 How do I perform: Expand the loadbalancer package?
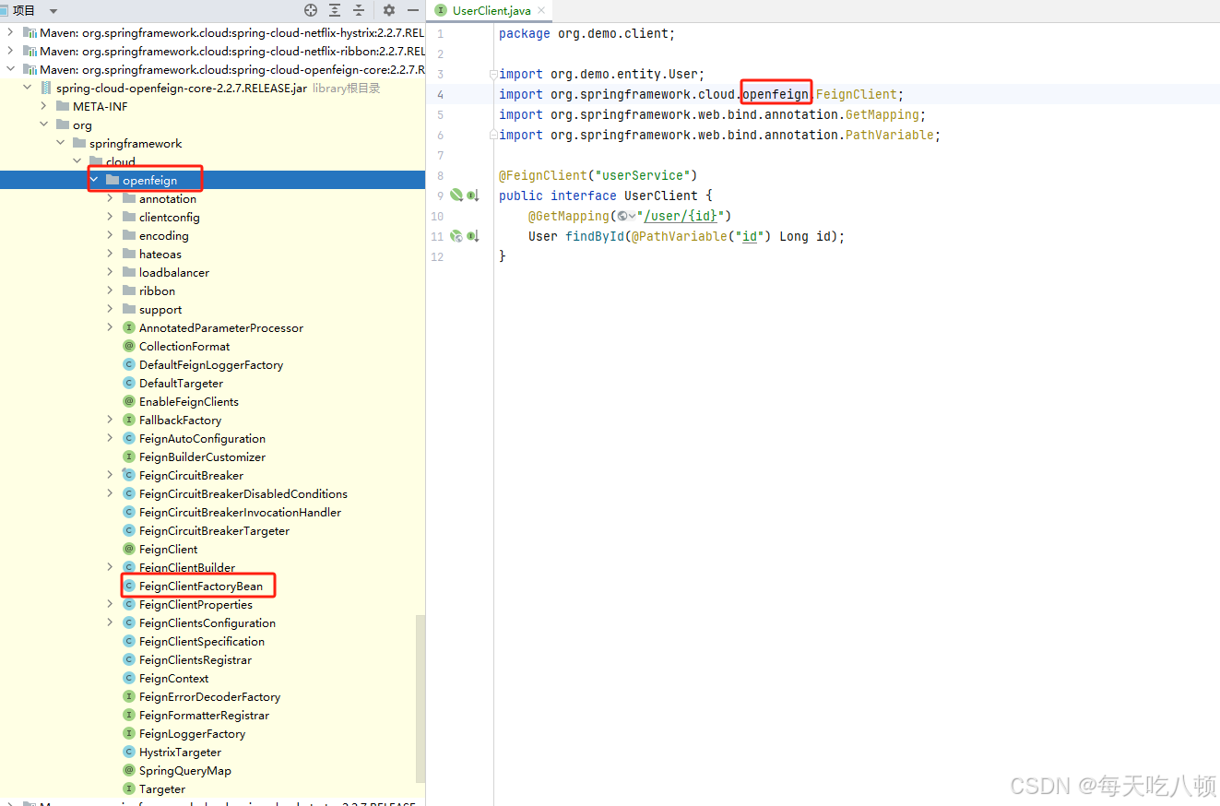coord(110,272)
